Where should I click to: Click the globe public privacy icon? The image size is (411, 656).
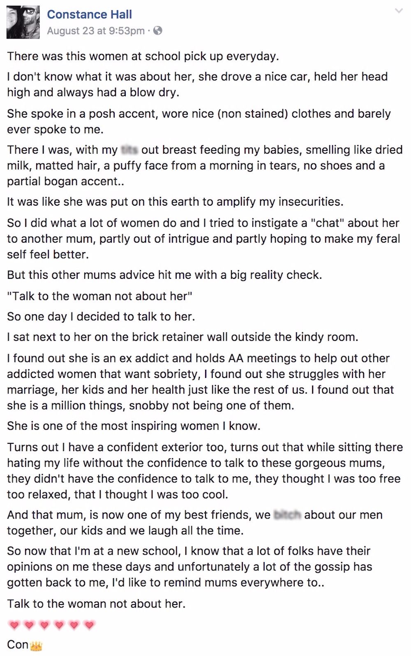[x=157, y=30]
